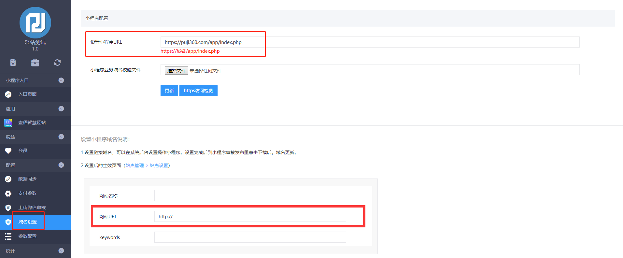The width and height of the screenshot is (623, 258).
Task: Click the 小程序配置 panel heading
Action: click(97, 18)
